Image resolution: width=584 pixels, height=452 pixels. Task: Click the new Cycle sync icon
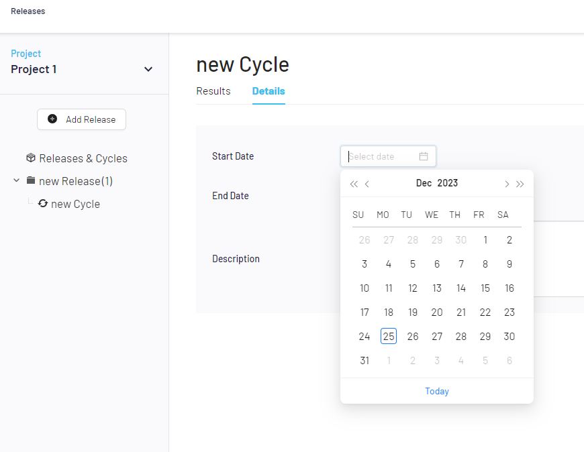(x=43, y=203)
